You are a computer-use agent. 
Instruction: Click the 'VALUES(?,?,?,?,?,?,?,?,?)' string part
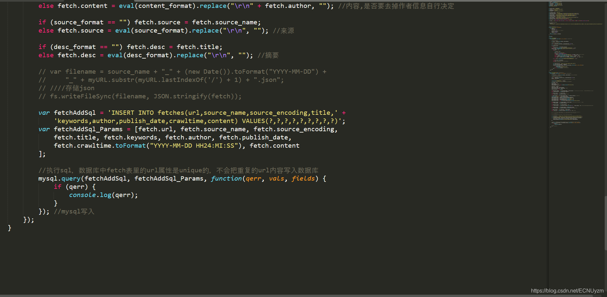(292, 121)
